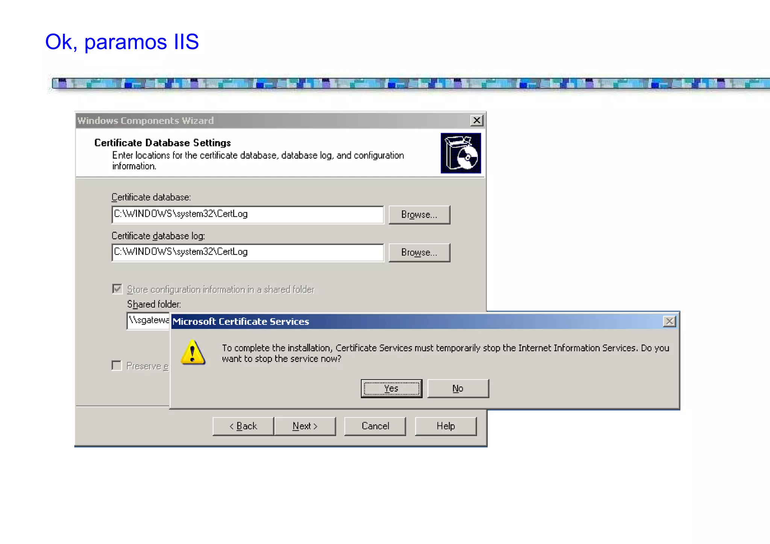770x544 pixels.
Task: Decline stopping the service with No
Action: point(458,388)
